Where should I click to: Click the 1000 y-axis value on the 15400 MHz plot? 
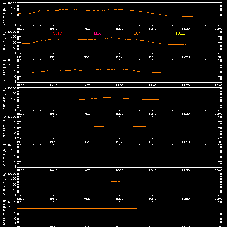point(13,207)
